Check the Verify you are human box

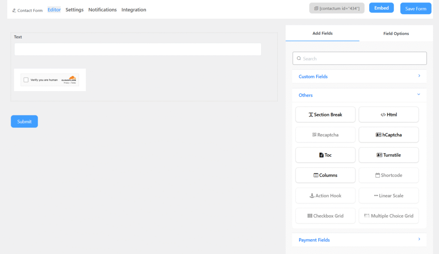[26, 80]
